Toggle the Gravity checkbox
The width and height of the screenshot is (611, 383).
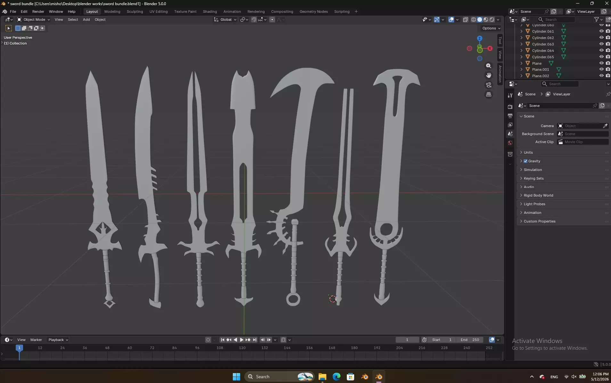[x=525, y=161]
